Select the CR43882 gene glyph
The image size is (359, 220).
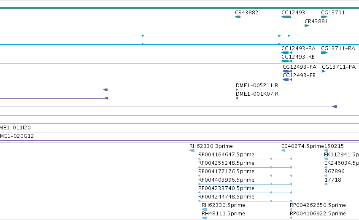click(238, 17)
